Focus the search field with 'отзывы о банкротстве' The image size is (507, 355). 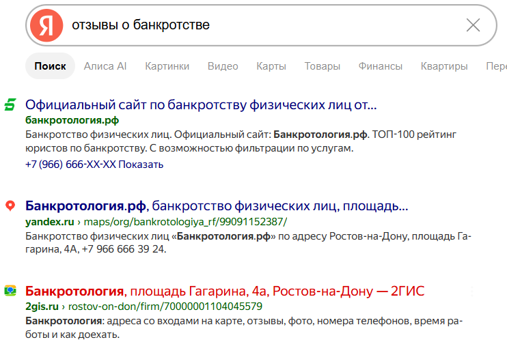261,25
